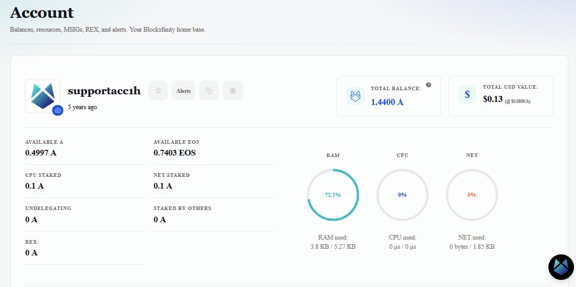Click the NET Staked value 0.1 A
The width and height of the screenshot is (576, 287).
(x=163, y=186)
